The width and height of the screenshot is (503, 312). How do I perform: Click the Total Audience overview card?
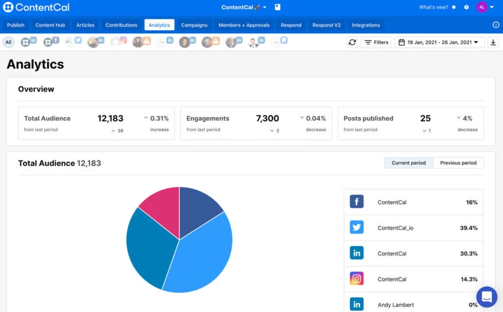(97, 123)
